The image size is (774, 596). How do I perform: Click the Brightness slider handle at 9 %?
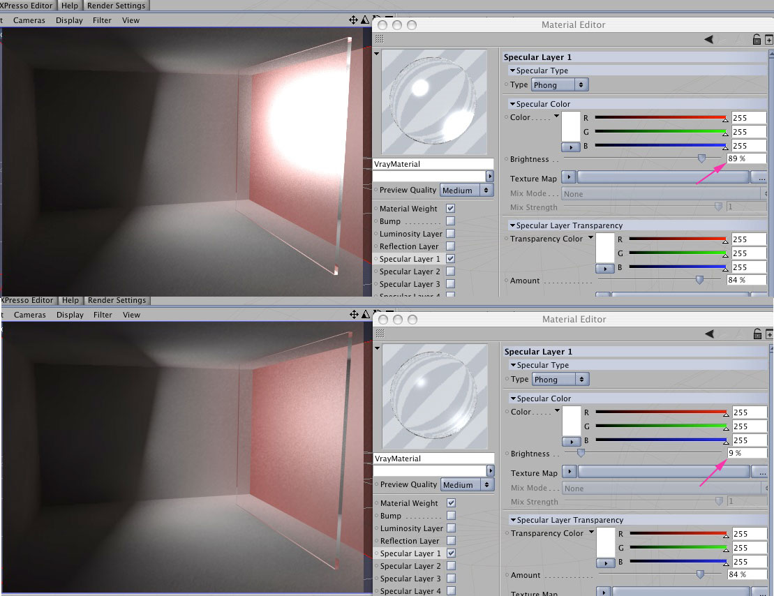click(x=581, y=453)
